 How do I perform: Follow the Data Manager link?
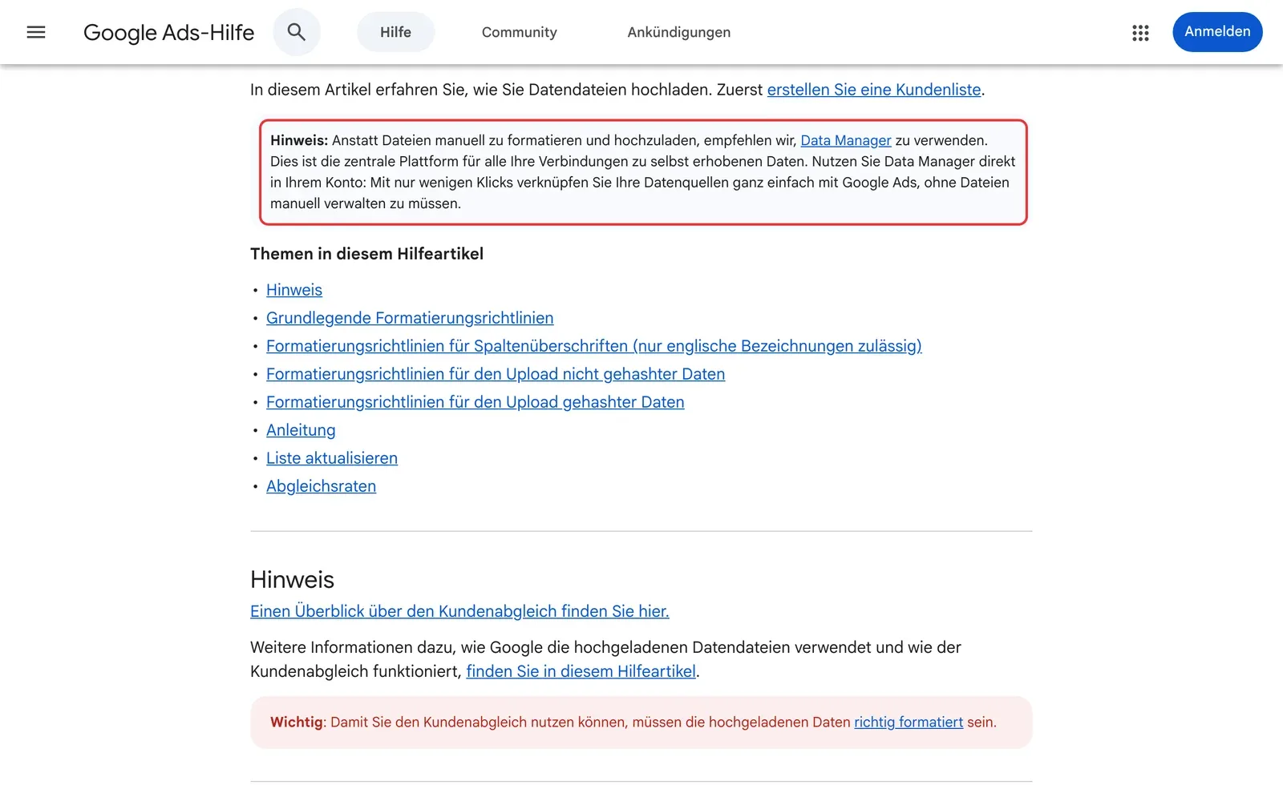[x=846, y=140]
